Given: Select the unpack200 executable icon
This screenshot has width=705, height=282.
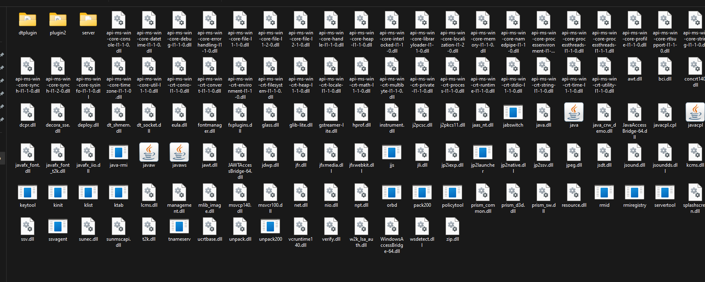Looking at the screenshot, I should pyautogui.click(x=270, y=226).
